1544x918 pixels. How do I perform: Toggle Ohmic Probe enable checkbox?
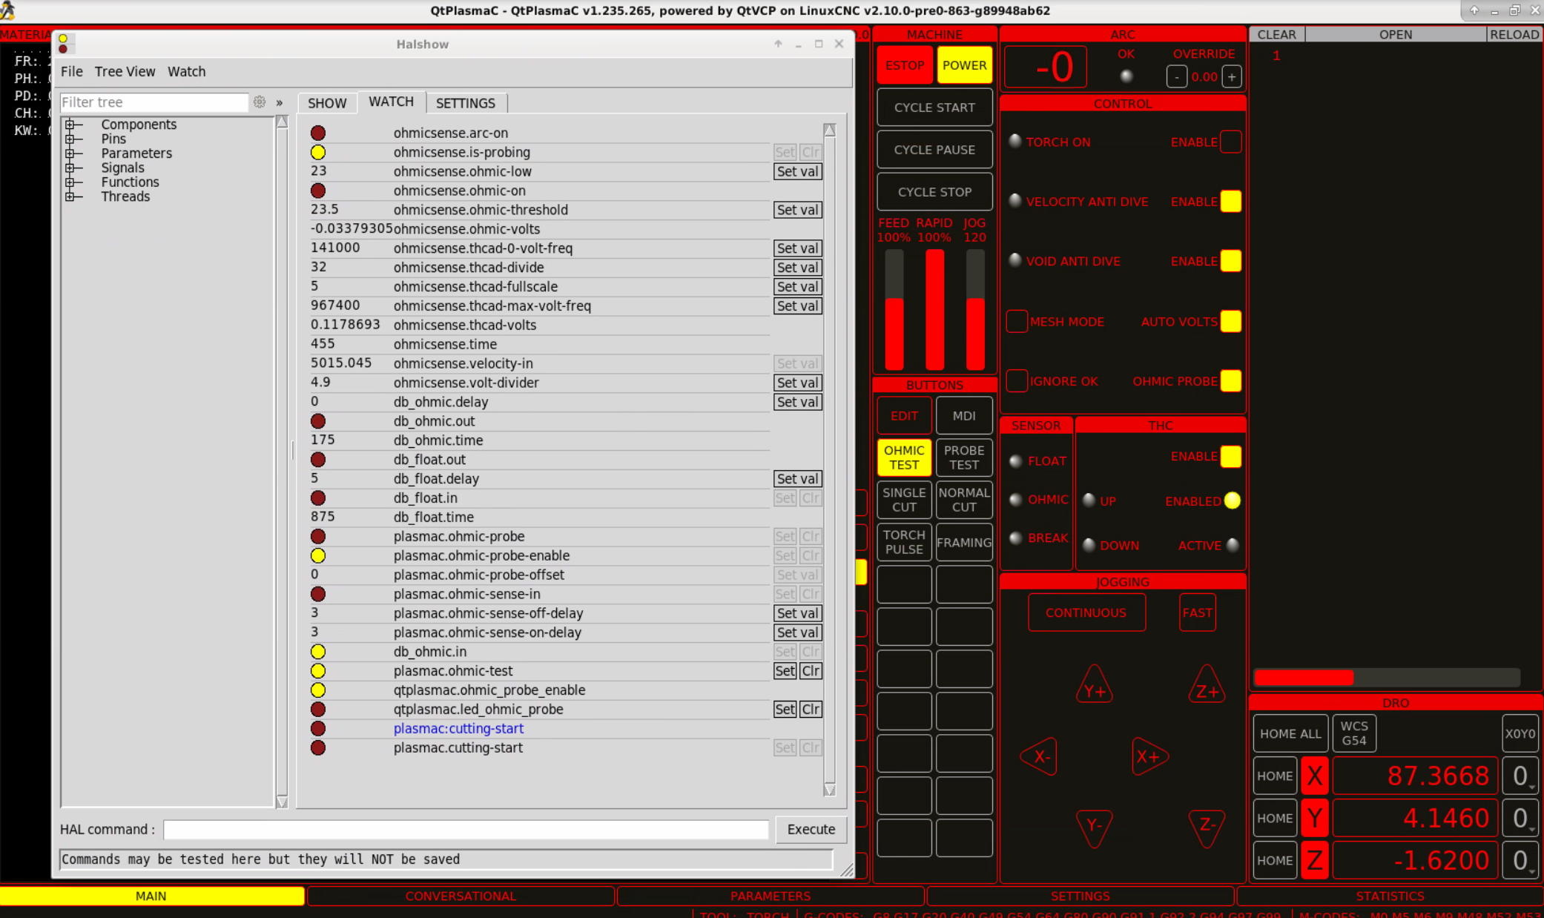click(x=1231, y=381)
